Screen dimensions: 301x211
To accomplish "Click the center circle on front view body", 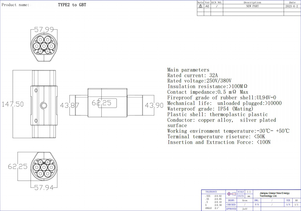I will [44, 105].
